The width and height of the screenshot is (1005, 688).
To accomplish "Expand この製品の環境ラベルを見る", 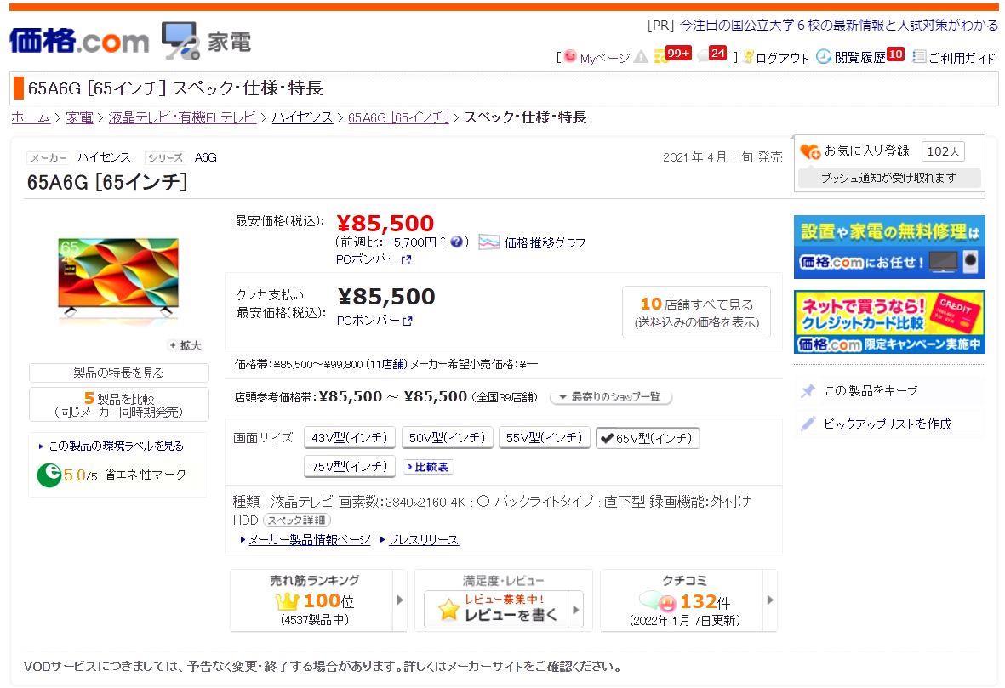I will point(111,446).
